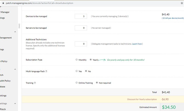Click the lock icon beside the URL
Viewport: 184px width, 111px height.
tap(3, 3)
